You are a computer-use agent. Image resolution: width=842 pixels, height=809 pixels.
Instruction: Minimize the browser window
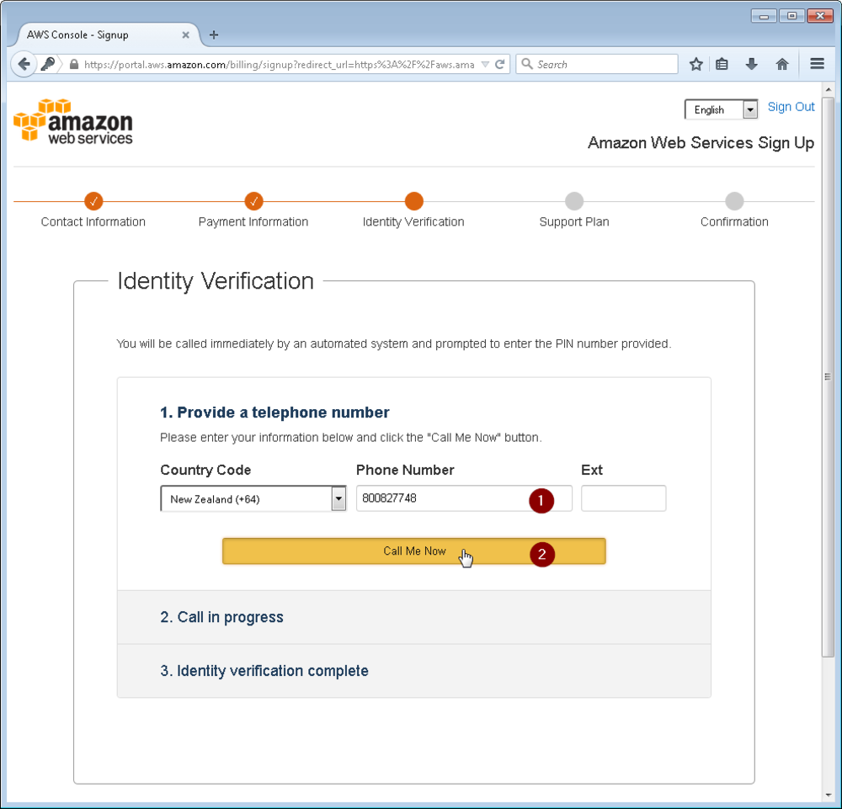[x=764, y=16]
